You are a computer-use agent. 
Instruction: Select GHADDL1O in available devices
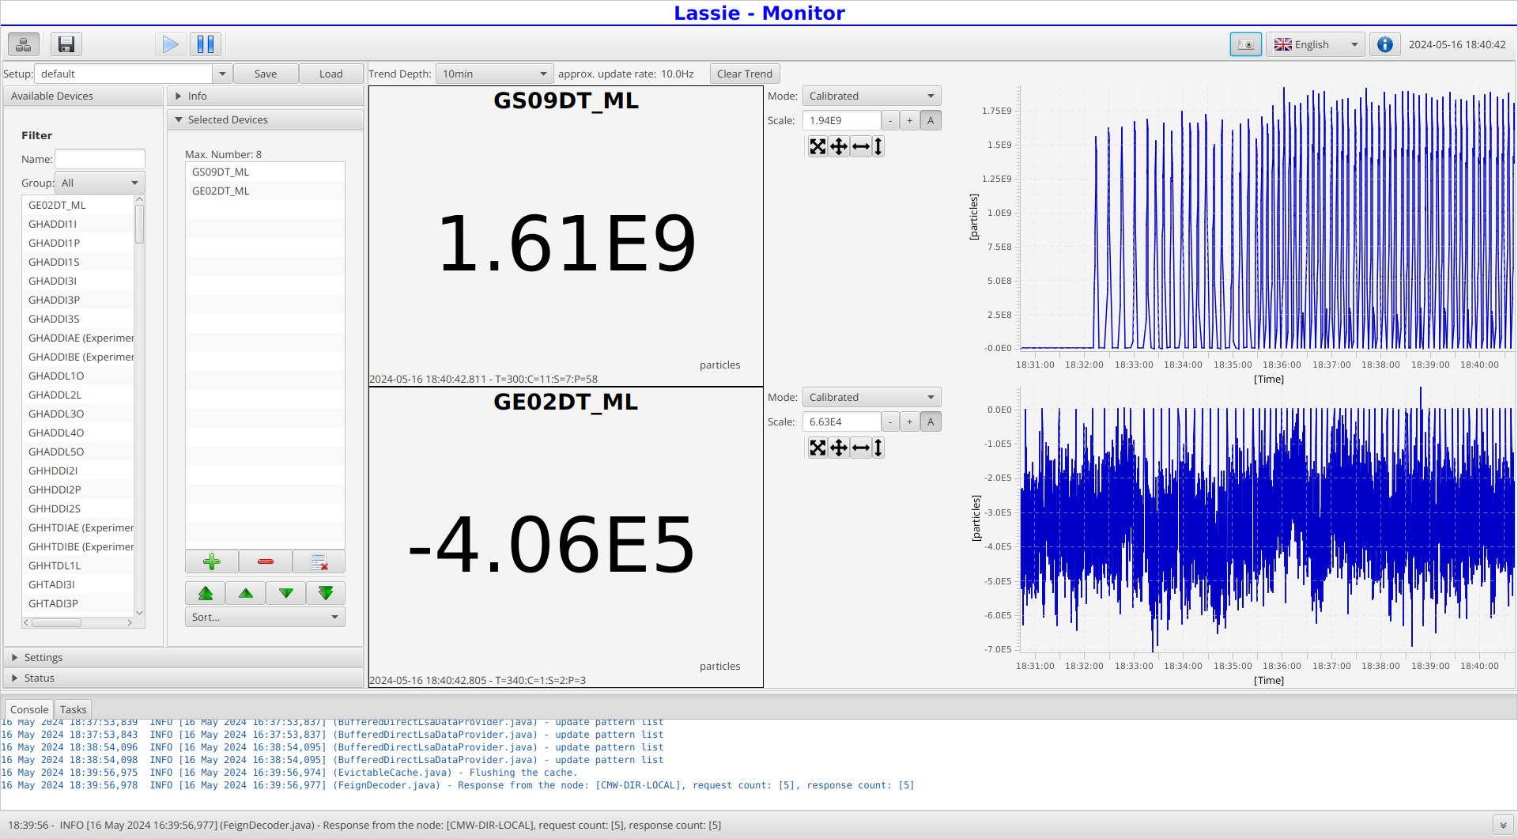coord(78,376)
